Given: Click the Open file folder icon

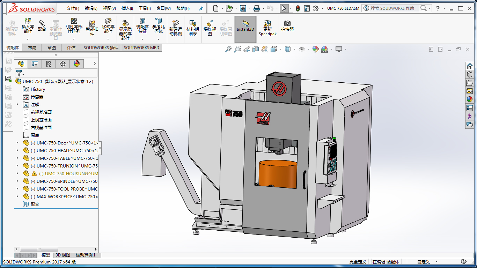Looking at the screenshot, I should [x=229, y=8].
